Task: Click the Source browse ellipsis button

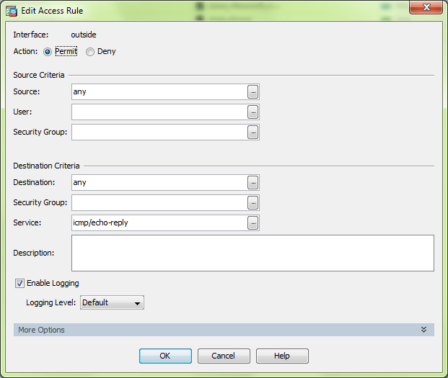Action: point(252,91)
